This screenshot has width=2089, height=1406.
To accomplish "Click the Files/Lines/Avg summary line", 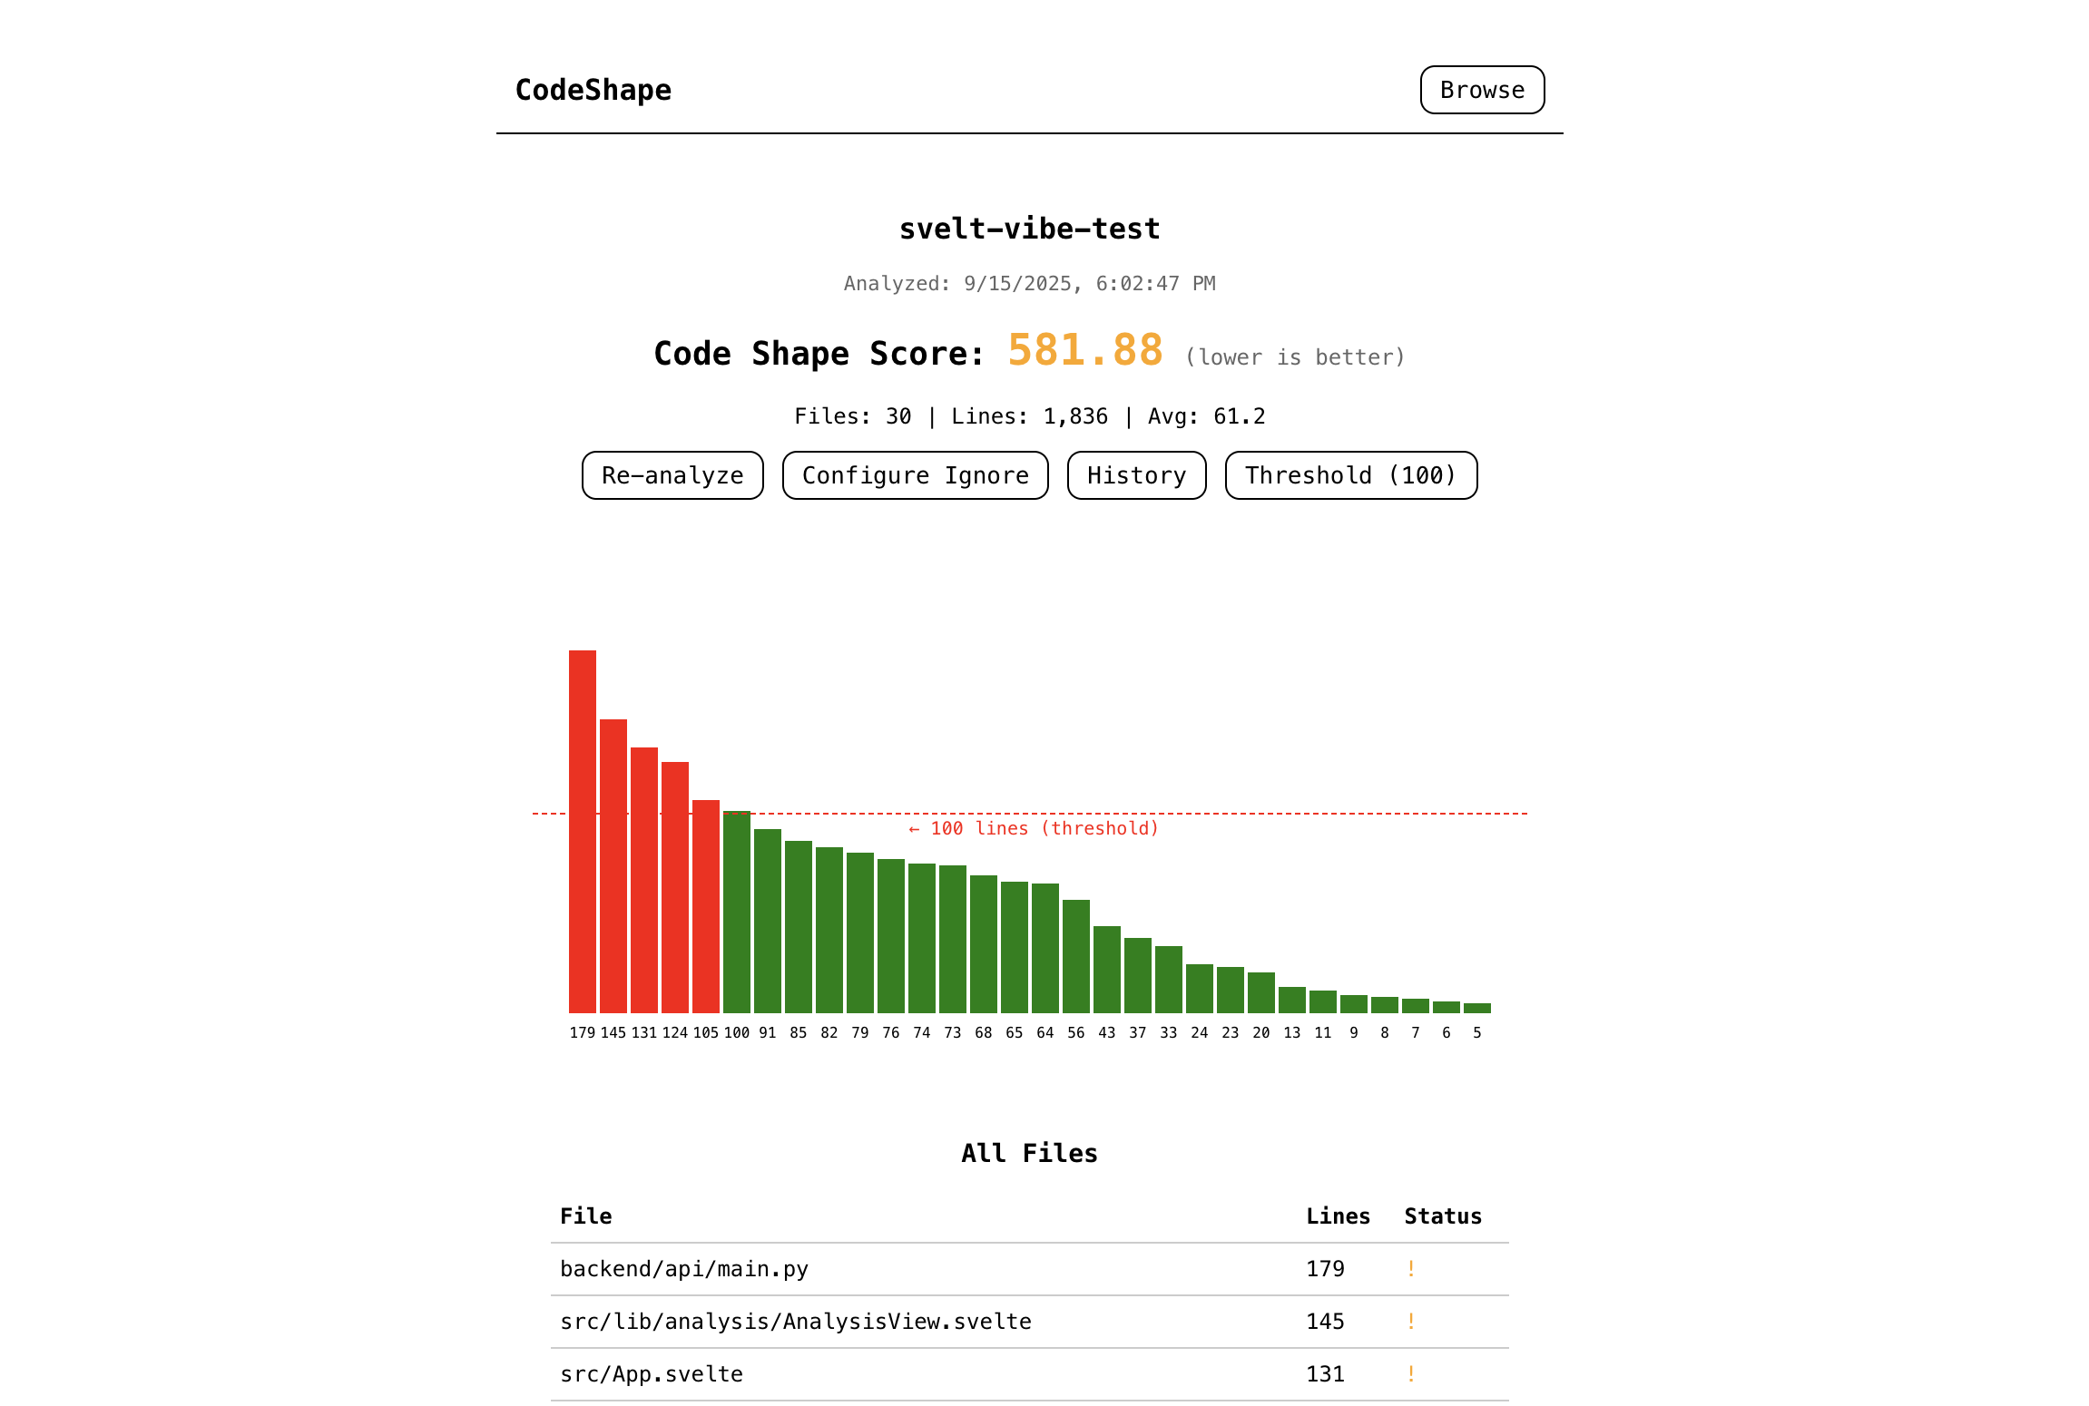I will (x=1030, y=416).
